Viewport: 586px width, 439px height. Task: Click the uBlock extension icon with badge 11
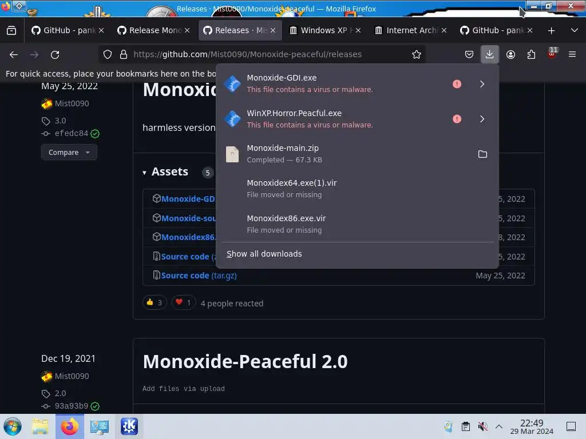point(552,53)
